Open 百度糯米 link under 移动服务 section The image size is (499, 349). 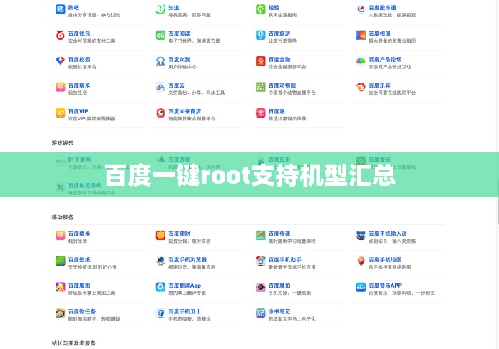(x=79, y=234)
